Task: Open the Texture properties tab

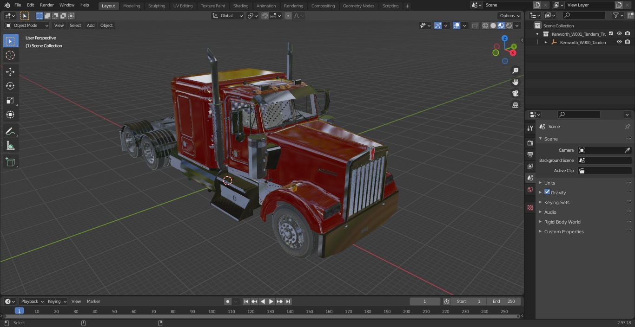Action: pyautogui.click(x=530, y=207)
